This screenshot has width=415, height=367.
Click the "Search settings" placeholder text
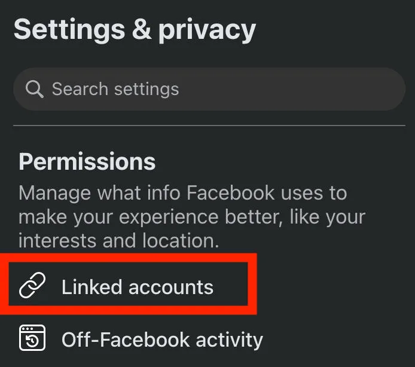tap(115, 90)
